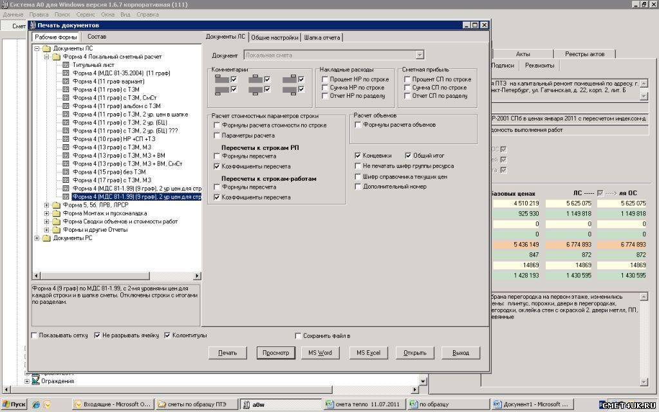Uncheck the Концевики checkbox
Image resolution: width=659 pixels, height=412 pixels.
(358, 156)
